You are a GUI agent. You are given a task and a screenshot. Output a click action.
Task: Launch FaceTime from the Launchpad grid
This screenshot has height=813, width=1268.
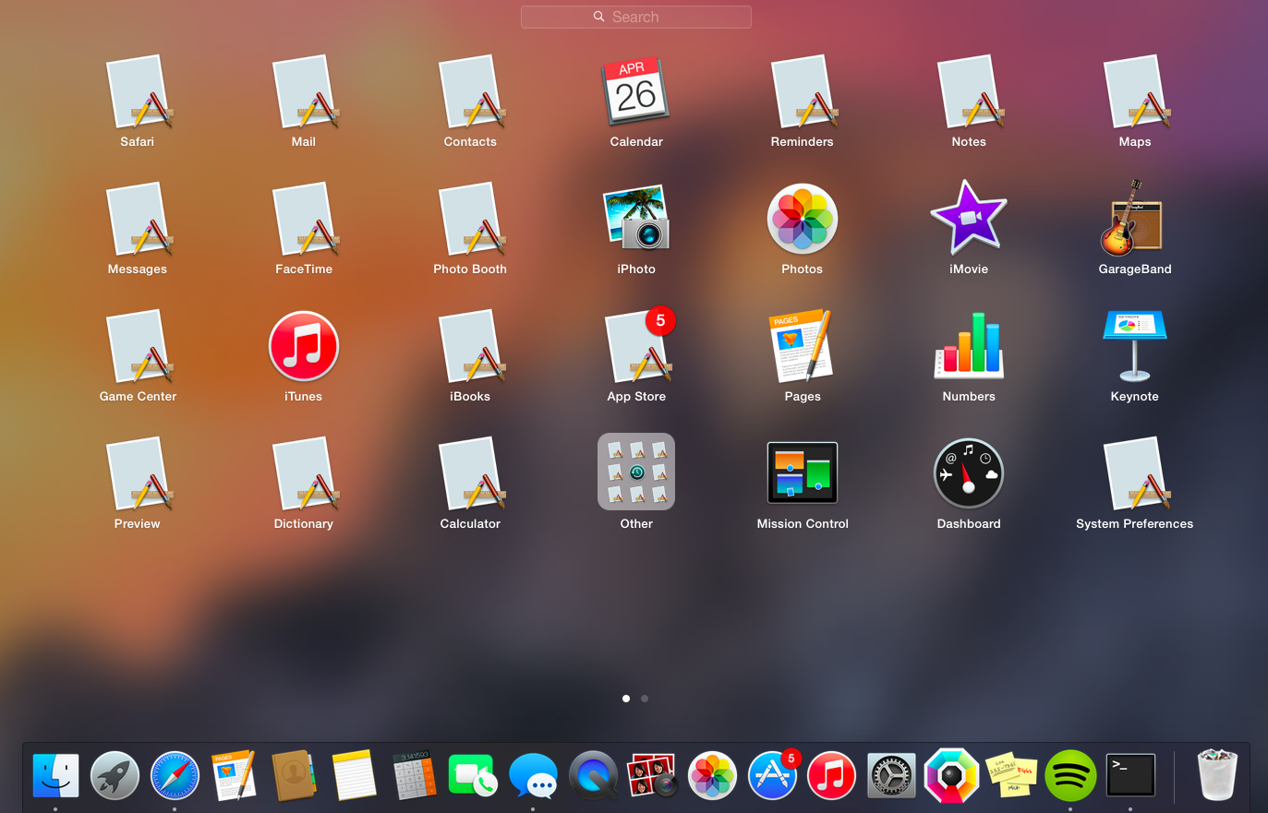[304, 220]
